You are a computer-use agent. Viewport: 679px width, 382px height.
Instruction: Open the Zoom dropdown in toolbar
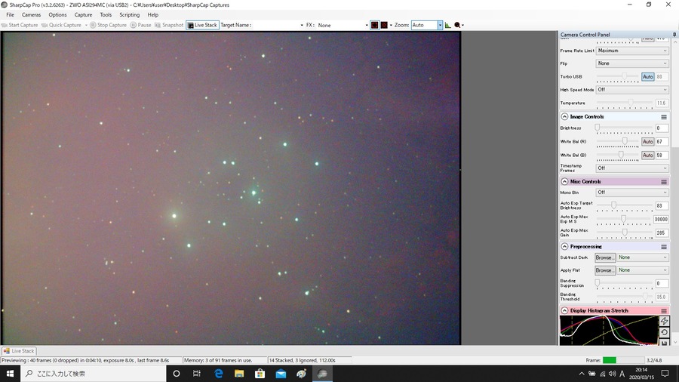pos(440,25)
